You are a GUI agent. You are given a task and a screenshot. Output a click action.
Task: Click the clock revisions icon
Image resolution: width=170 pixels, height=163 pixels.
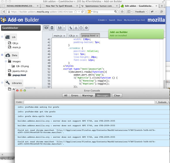81,28
